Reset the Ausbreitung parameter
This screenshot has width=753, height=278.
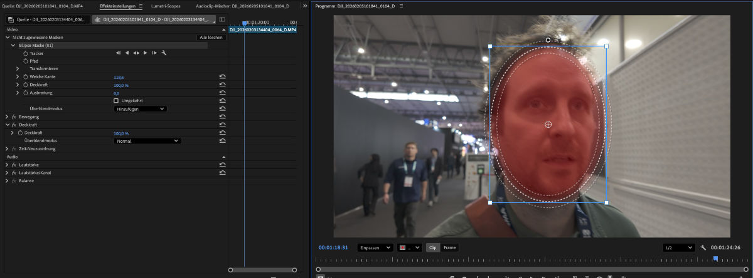point(222,93)
